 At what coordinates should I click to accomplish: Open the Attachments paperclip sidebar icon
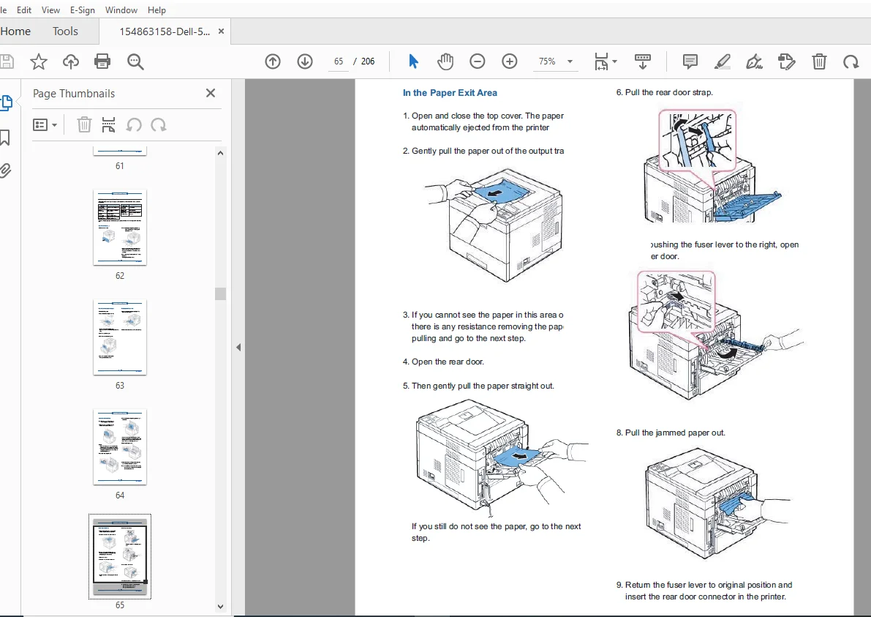coord(6,170)
